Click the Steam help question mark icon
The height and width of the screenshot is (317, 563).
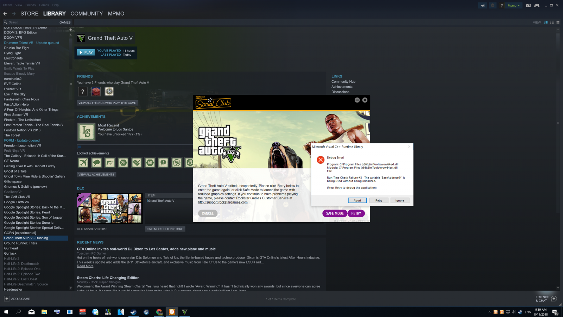pos(501,5)
